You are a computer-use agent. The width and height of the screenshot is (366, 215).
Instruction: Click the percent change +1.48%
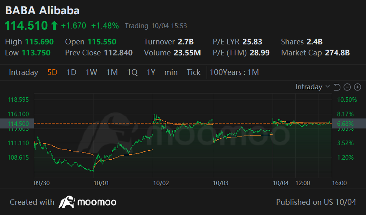click(x=105, y=26)
